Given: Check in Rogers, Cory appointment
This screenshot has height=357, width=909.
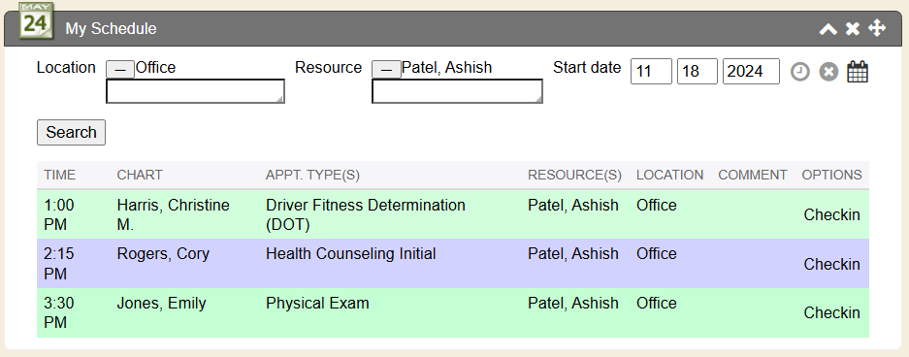Looking at the screenshot, I should click(x=832, y=264).
